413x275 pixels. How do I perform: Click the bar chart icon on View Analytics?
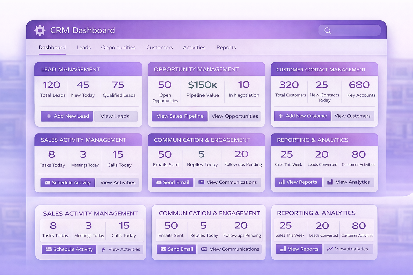click(330, 182)
